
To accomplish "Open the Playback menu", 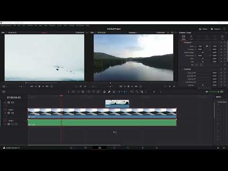I will click(52, 25).
